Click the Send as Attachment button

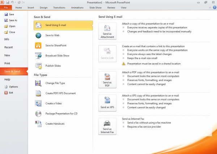coord(107,31)
